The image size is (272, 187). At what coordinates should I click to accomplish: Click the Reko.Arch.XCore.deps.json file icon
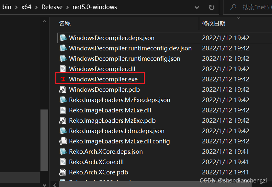[63, 151]
